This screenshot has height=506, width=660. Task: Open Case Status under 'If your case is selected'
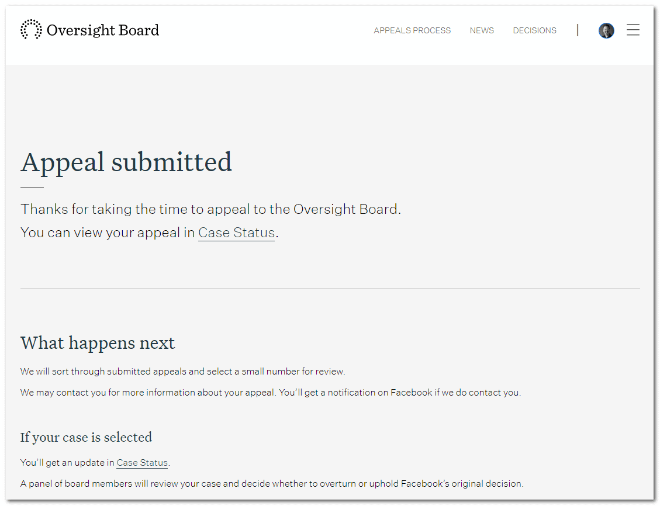coord(141,462)
